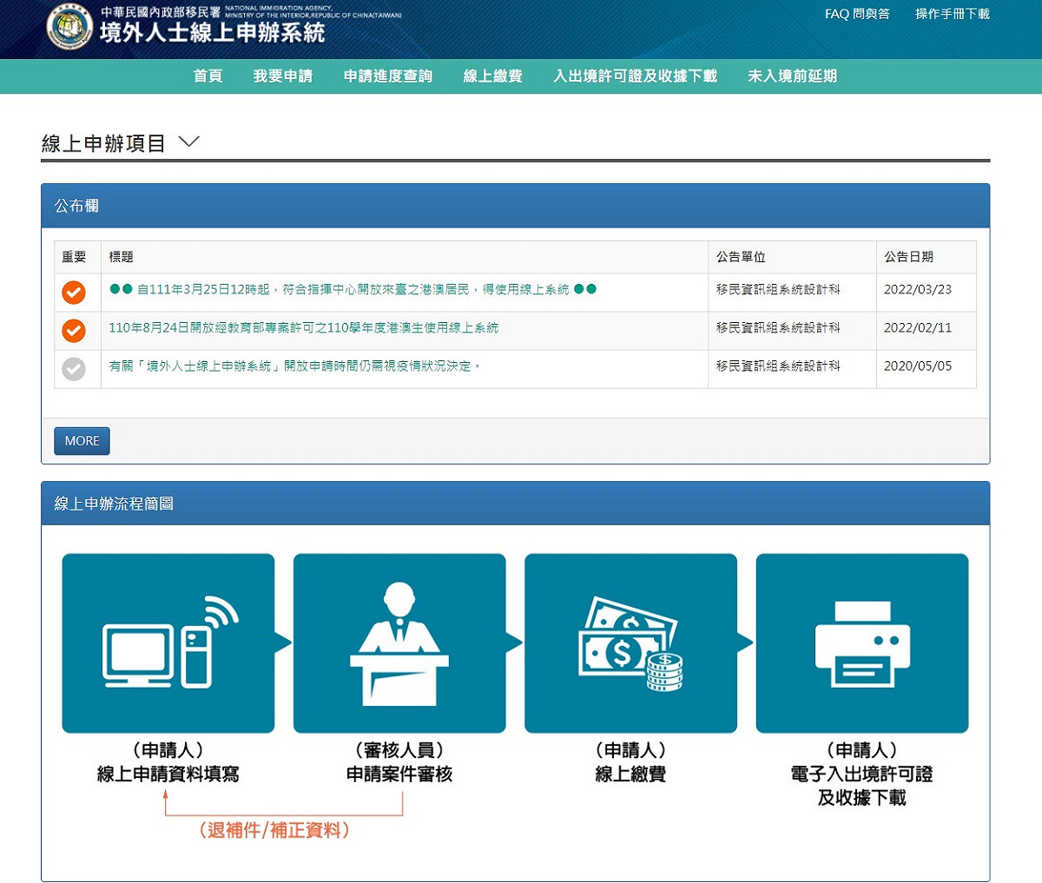
Task: Go to 申請進度查詢 menu
Action: tap(388, 76)
